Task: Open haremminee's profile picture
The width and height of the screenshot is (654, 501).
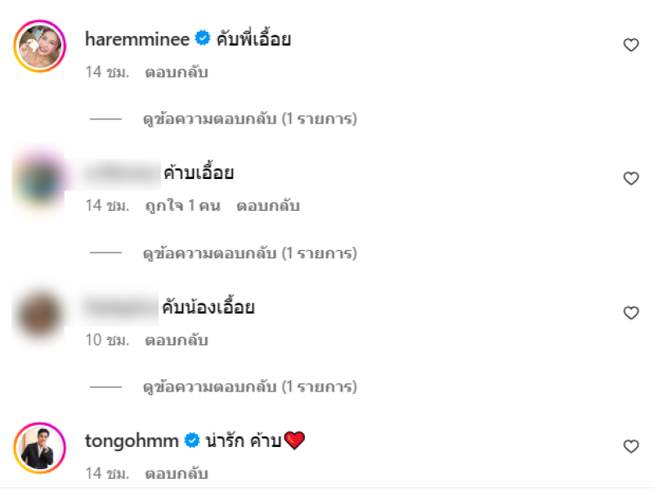Action: [39, 46]
